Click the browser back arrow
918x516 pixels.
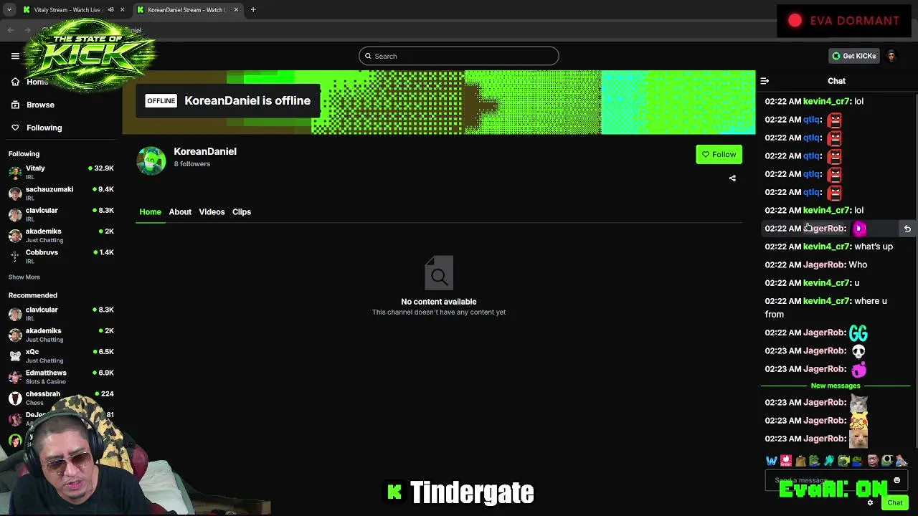pyautogui.click(x=10, y=30)
